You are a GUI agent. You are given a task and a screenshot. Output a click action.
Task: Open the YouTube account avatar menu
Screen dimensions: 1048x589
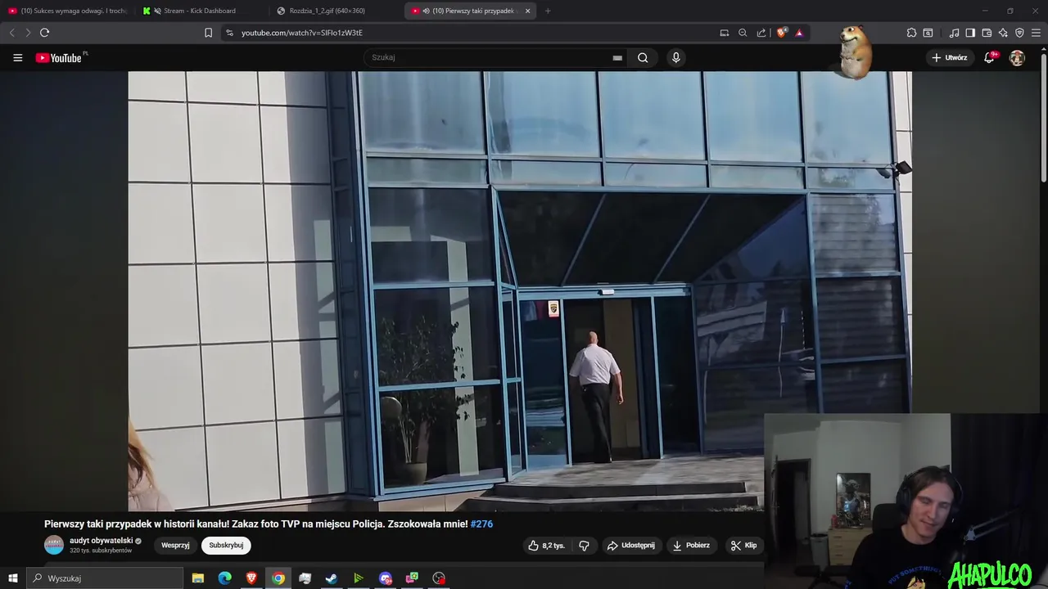tap(1017, 57)
